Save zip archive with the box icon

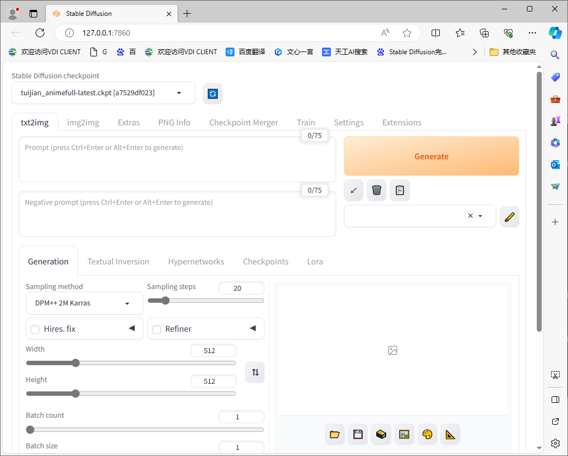click(381, 434)
